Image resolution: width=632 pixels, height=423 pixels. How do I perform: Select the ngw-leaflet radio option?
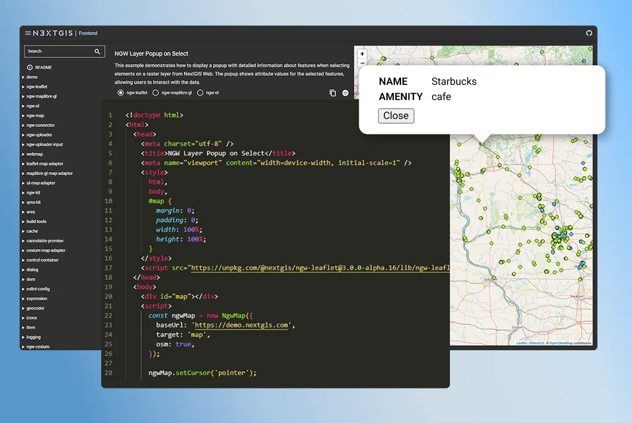pos(120,92)
